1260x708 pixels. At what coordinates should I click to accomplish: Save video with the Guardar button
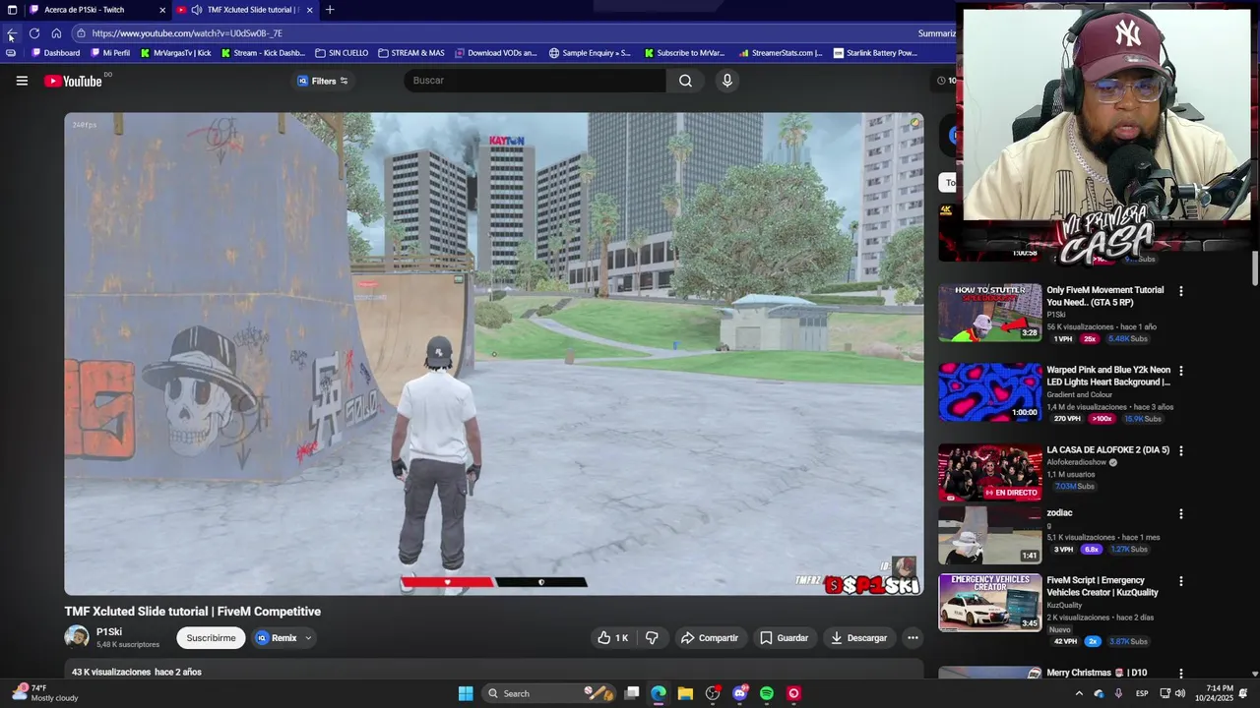(x=785, y=638)
